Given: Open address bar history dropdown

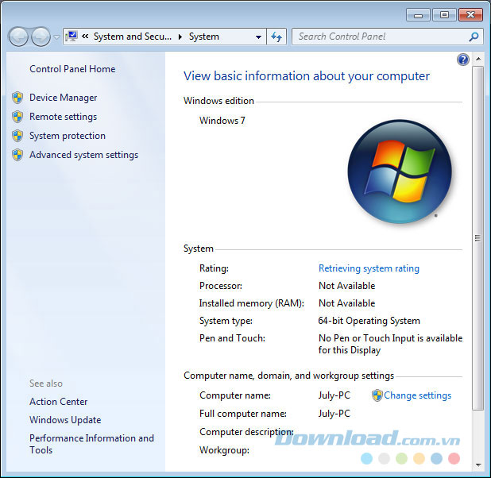Looking at the screenshot, I should [258, 37].
